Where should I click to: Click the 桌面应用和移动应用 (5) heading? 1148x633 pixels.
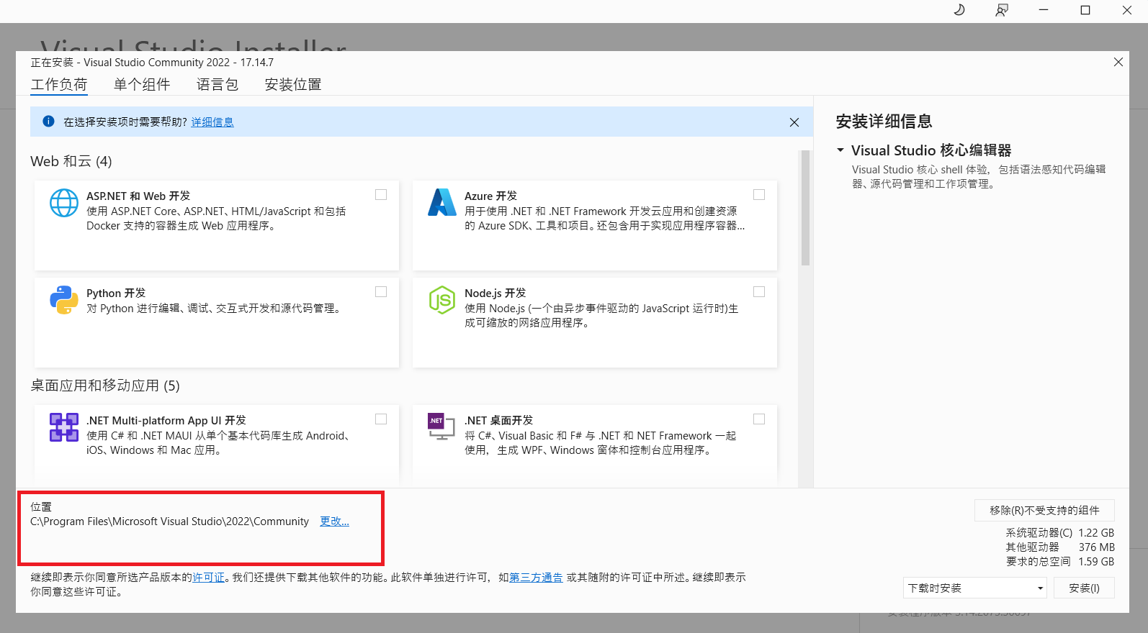(105, 386)
